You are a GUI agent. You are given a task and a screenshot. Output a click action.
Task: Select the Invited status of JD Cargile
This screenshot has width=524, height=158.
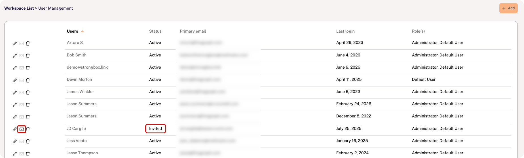click(x=155, y=128)
